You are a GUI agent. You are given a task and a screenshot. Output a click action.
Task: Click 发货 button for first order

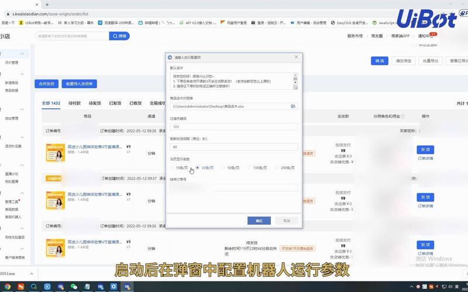(425, 150)
